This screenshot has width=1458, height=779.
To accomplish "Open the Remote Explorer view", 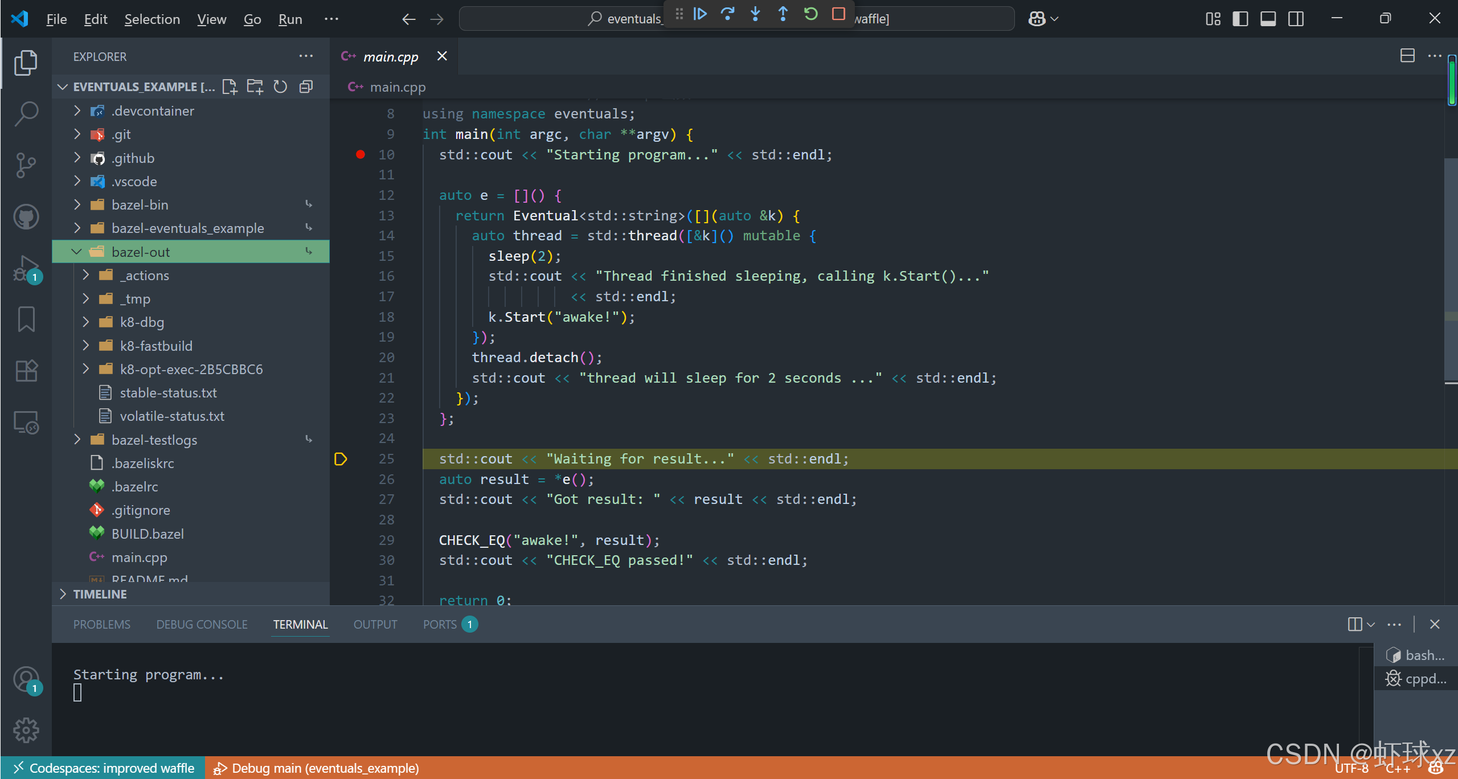I will coord(26,423).
